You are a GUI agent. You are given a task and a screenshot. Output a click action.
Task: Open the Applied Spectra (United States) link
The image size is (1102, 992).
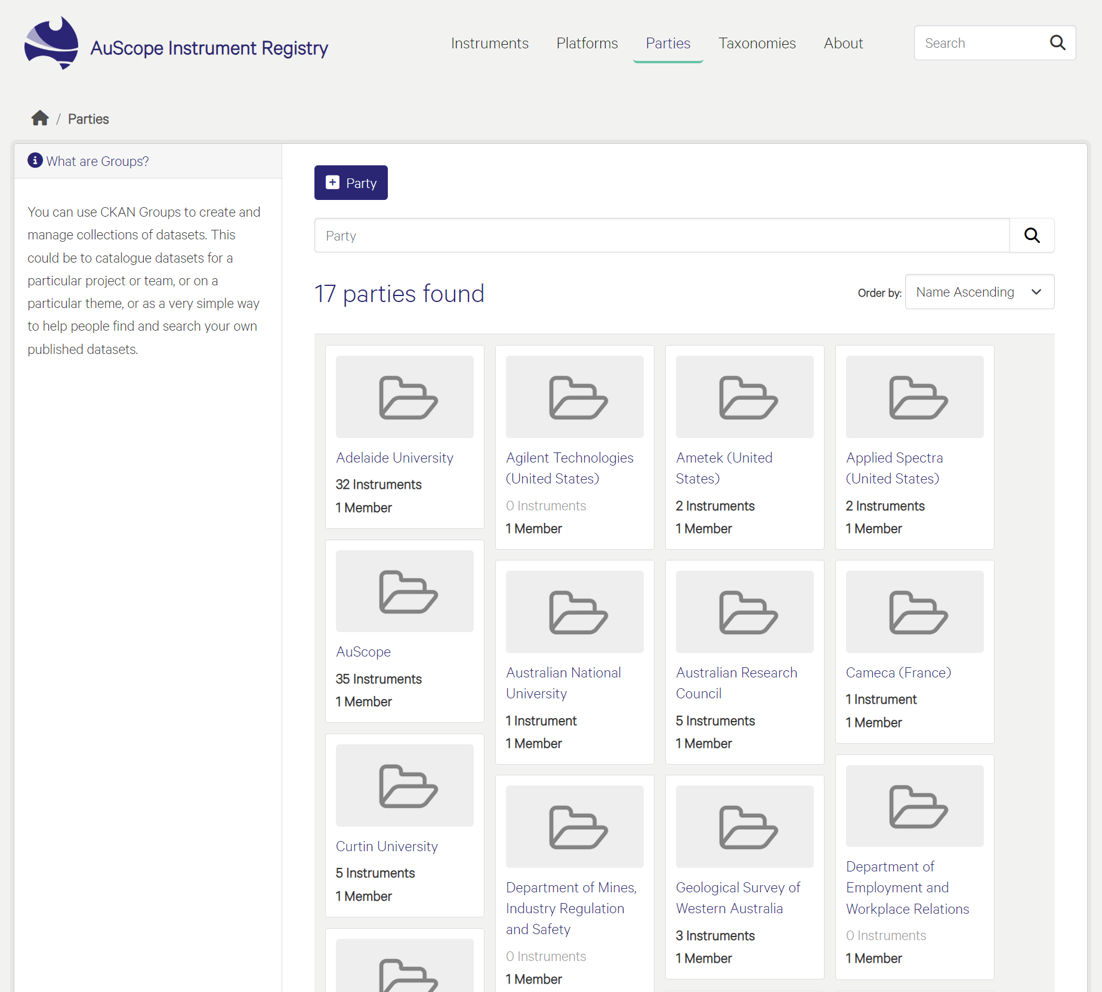tap(894, 468)
